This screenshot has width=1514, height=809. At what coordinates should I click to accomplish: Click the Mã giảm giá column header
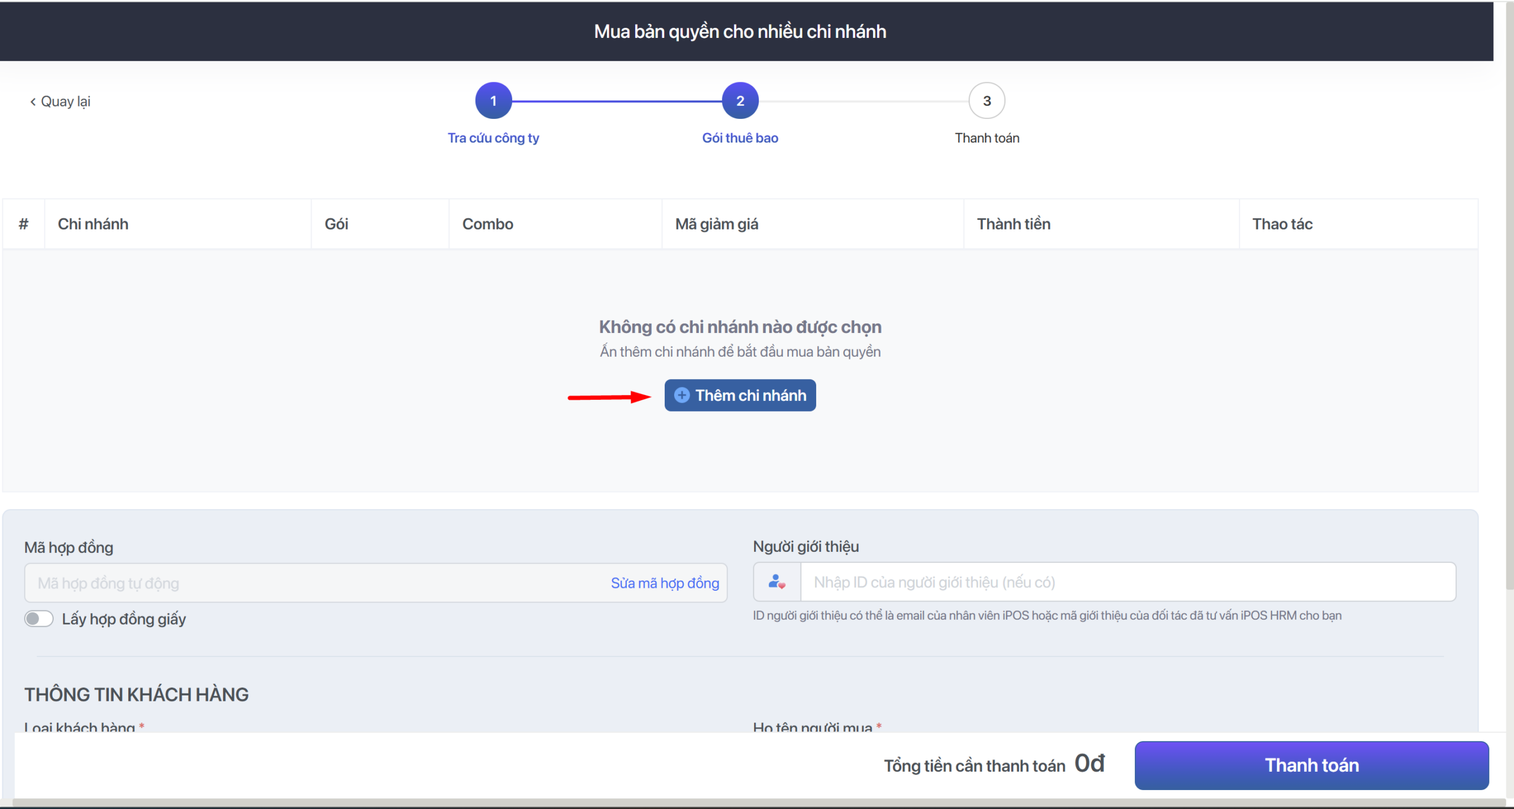point(717,224)
